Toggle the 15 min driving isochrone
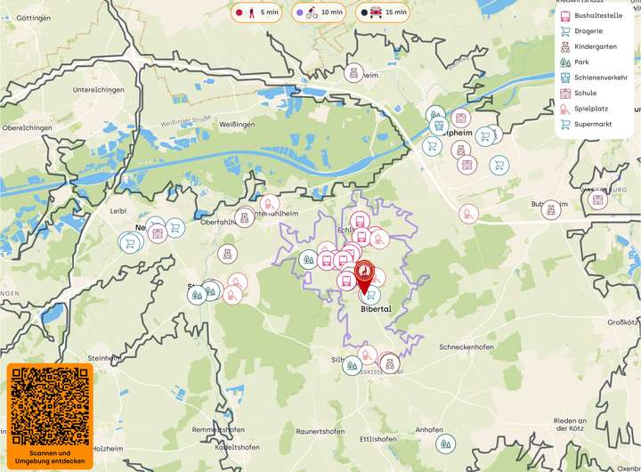Screen dimensions: 641x472 (383, 12)
